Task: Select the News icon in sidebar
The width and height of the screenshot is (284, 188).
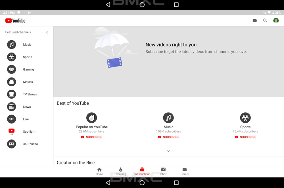Action: point(11,107)
